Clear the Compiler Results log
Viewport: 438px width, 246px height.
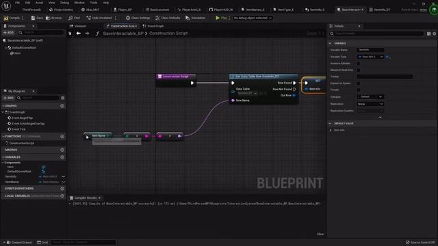(x=320, y=234)
